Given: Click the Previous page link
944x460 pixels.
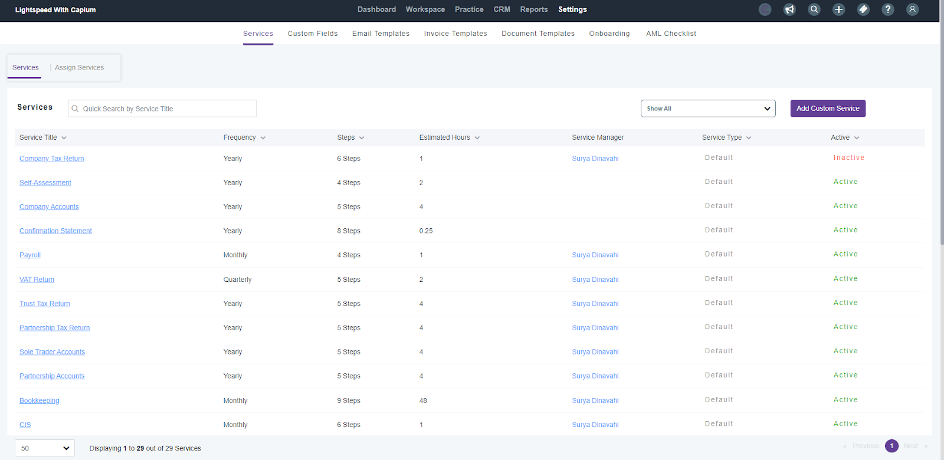Looking at the screenshot, I should click(866, 446).
